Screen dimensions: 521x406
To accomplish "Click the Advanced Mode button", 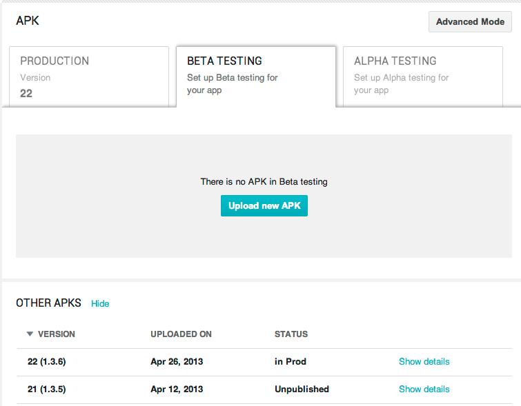I will pyautogui.click(x=470, y=21).
